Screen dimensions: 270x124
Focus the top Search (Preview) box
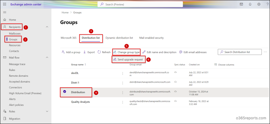click(140, 4)
